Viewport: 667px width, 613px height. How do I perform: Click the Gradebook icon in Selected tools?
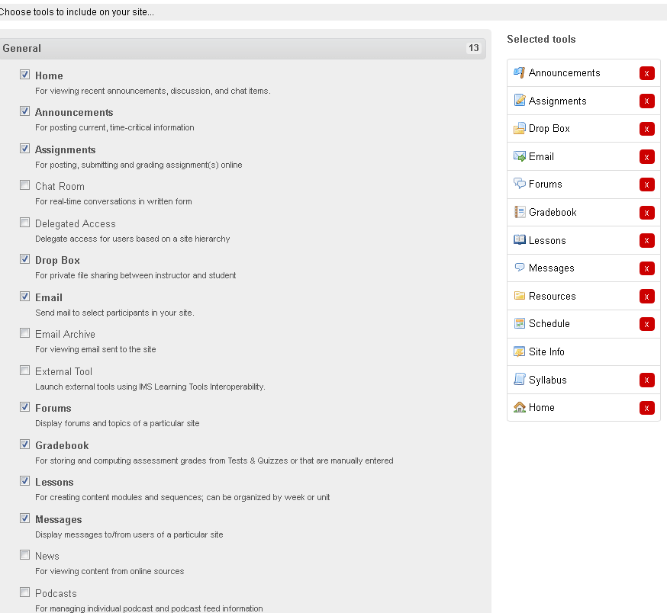click(x=520, y=212)
